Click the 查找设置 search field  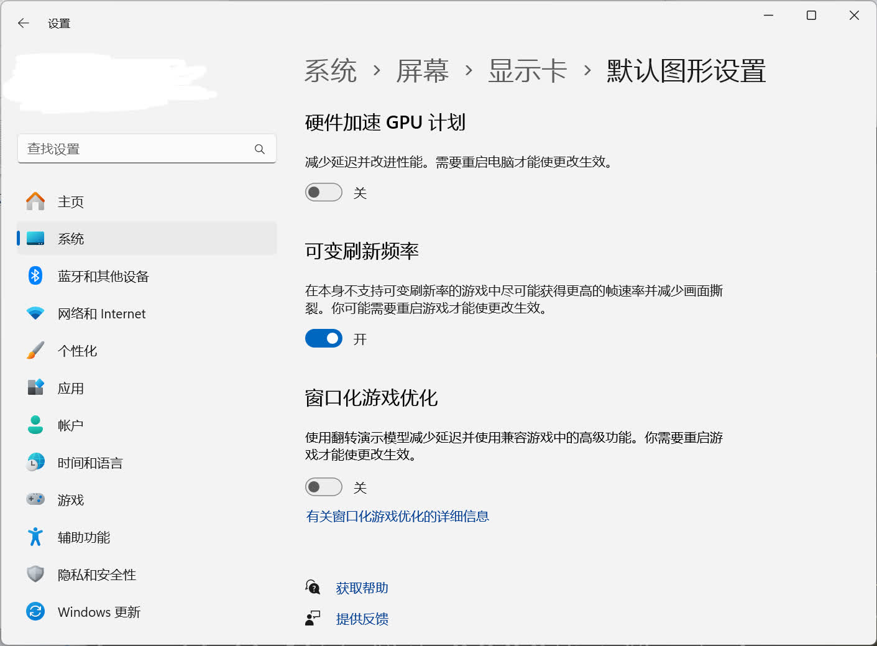pyautogui.click(x=137, y=149)
